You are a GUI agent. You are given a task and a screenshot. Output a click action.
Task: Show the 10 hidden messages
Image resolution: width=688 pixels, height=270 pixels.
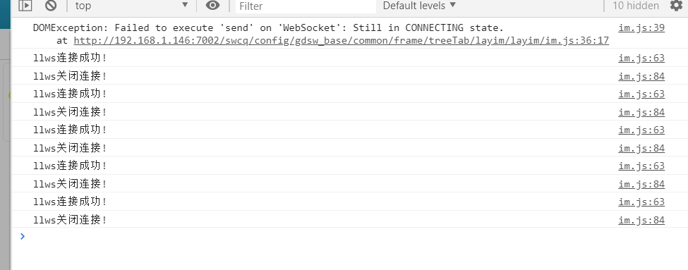pyautogui.click(x=636, y=6)
